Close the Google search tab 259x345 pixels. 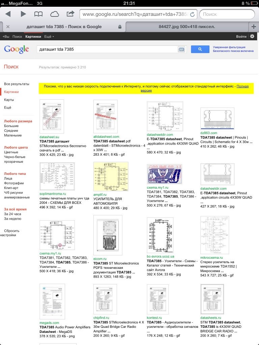pos(8,27)
